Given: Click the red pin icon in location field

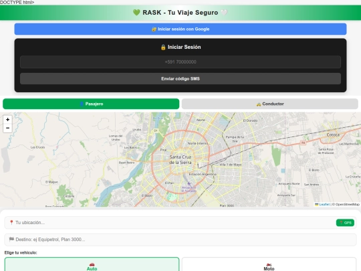Looking at the screenshot, I should [x=11, y=222].
